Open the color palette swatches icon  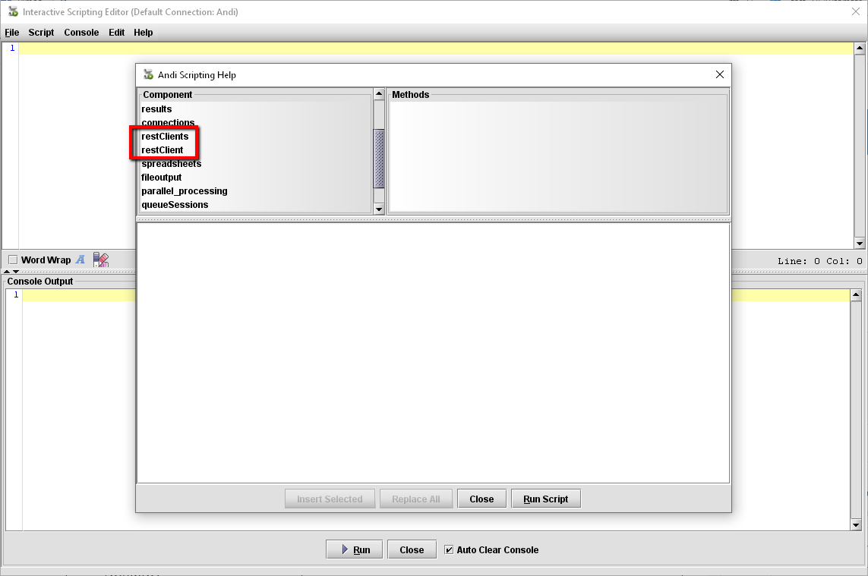click(101, 260)
